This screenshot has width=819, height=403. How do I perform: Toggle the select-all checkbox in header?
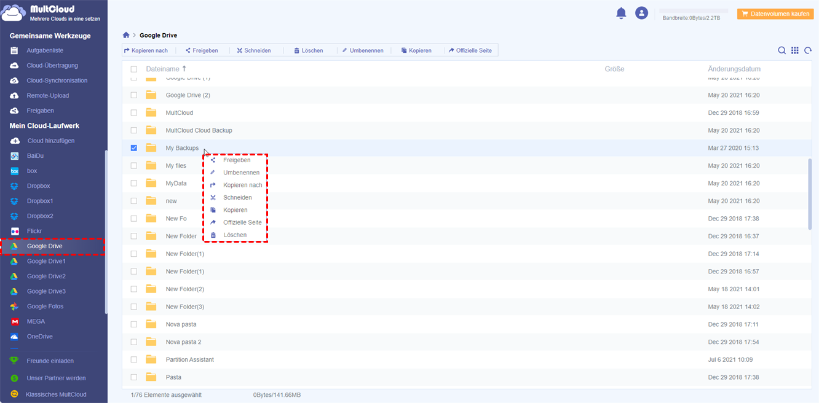point(134,69)
